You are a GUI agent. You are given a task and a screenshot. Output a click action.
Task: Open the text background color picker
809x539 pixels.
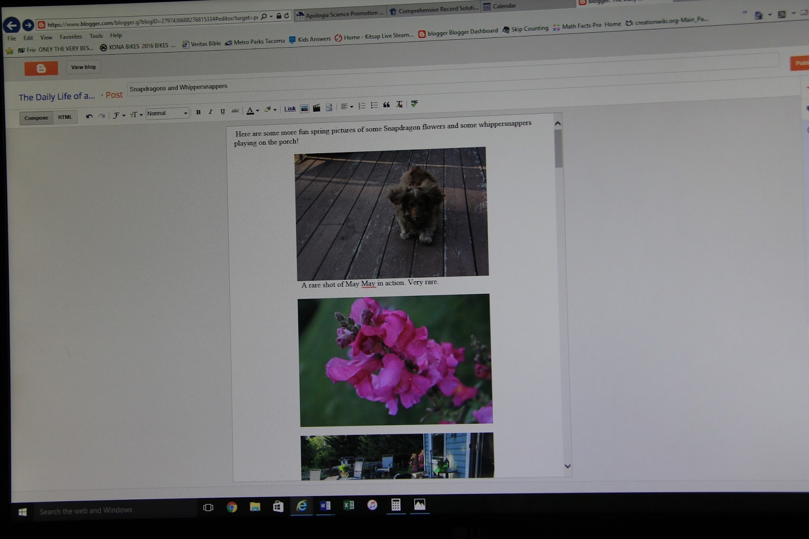pos(270,109)
